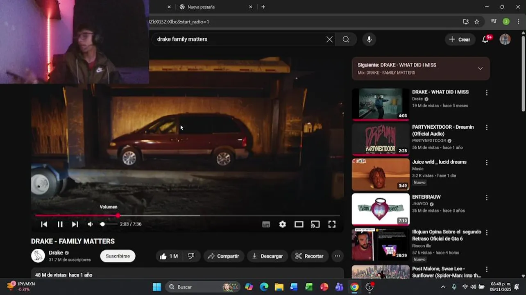The height and width of the screenshot is (295, 526).
Task: Download the video with Descargar
Action: (x=268, y=256)
